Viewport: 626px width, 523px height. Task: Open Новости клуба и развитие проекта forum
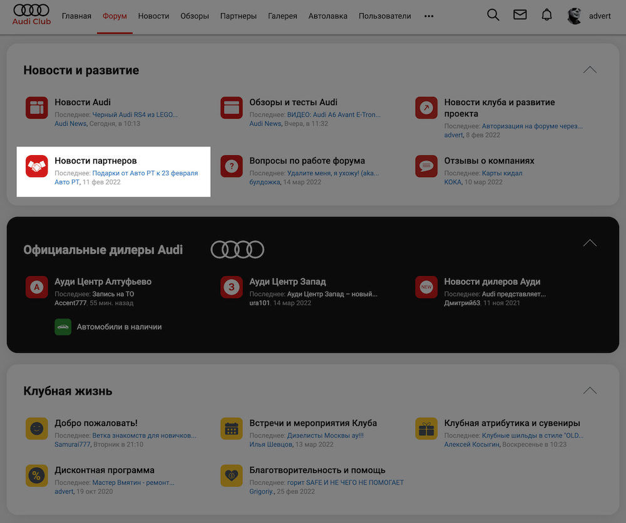(500, 108)
